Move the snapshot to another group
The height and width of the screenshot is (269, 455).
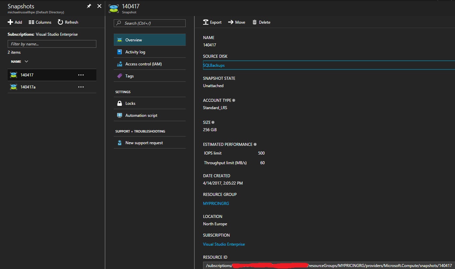(237, 22)
